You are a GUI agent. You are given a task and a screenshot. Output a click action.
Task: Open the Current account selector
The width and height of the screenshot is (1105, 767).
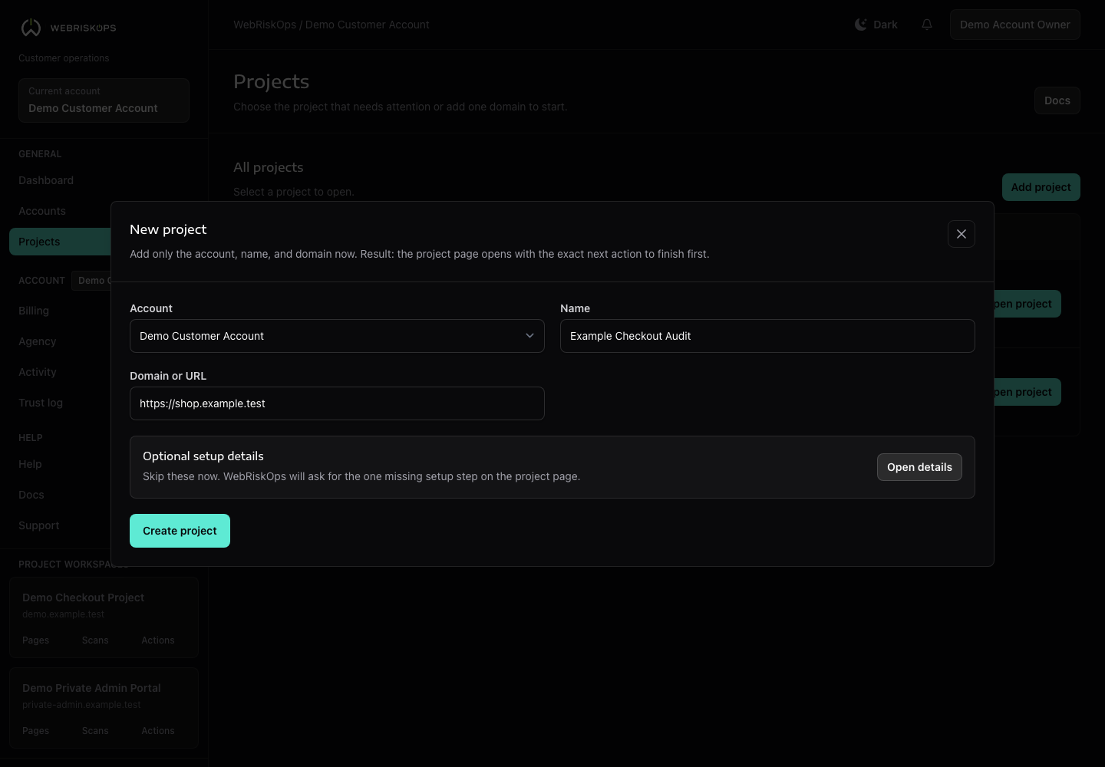(x=104, y=100)
